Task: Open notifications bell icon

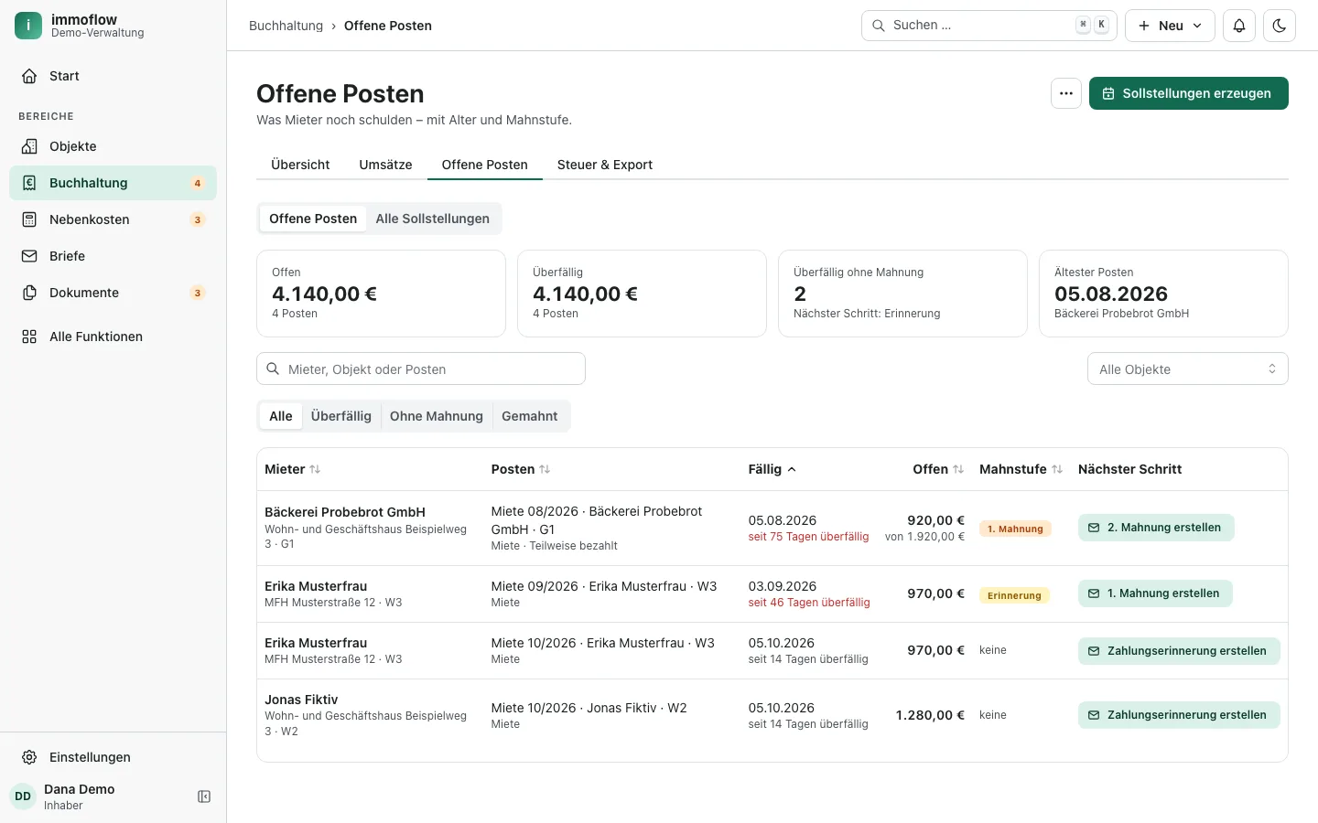Action: click(x=1239, y=26)
